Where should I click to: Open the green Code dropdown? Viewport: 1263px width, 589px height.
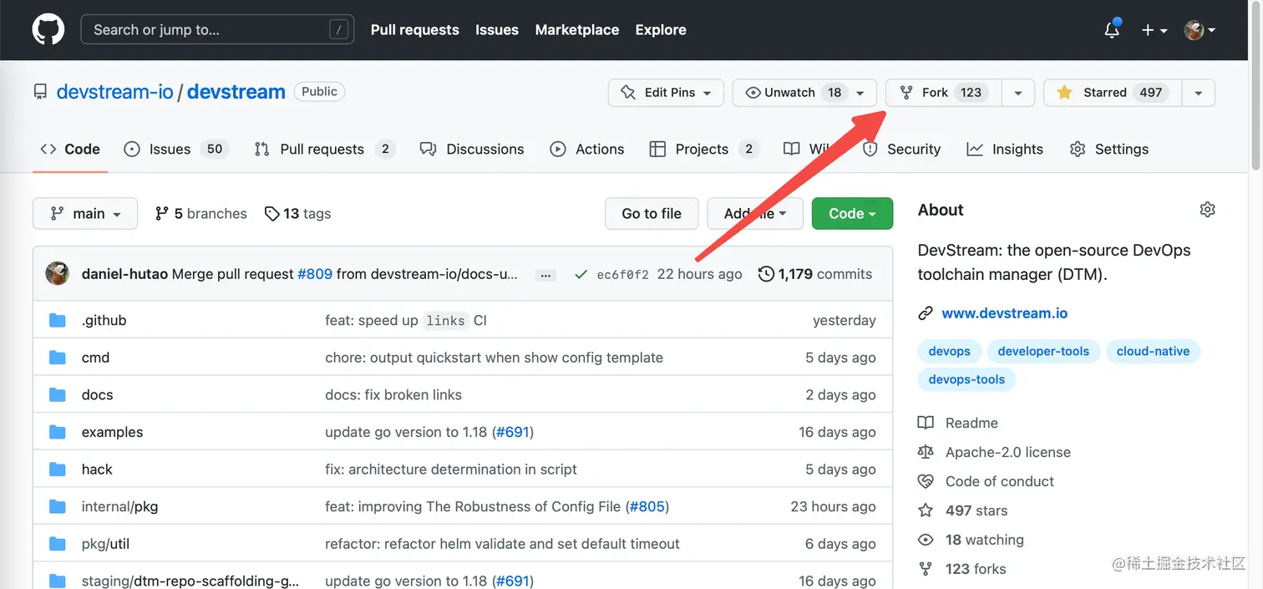[852, 214]
